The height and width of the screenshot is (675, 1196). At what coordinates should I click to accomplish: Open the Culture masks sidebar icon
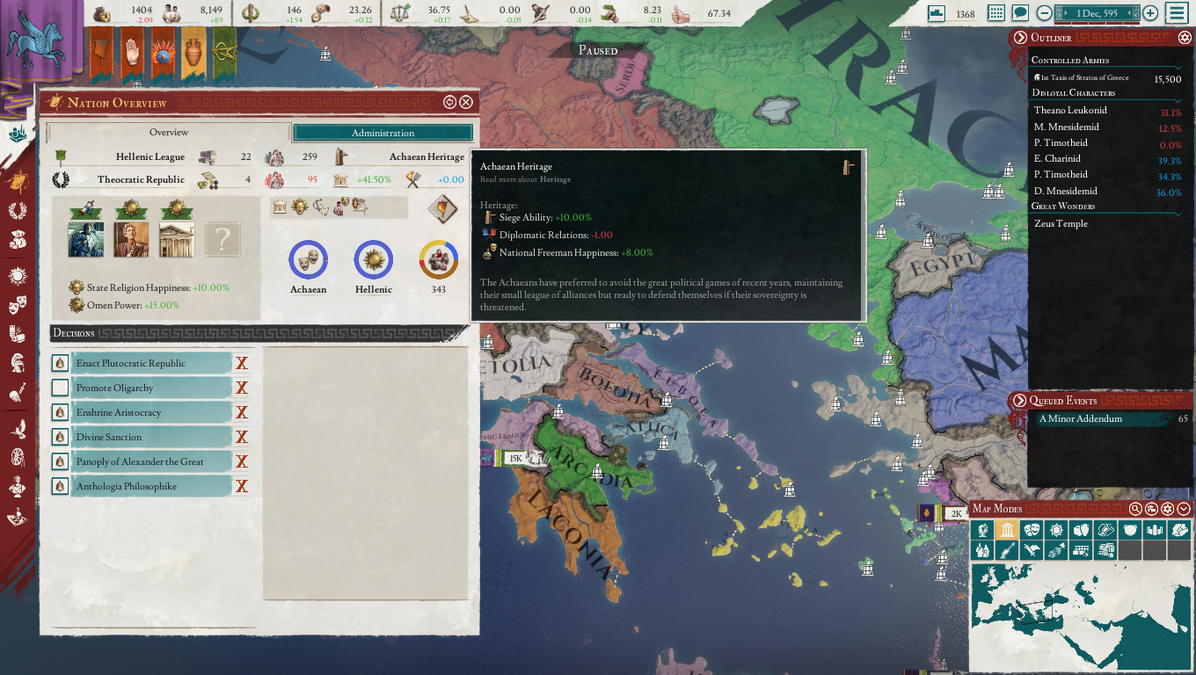(x=16, y=307)
